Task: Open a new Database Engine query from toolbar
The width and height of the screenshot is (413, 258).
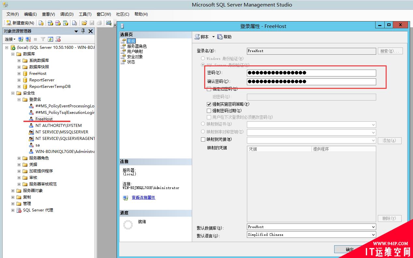Action: coord(41,23)
